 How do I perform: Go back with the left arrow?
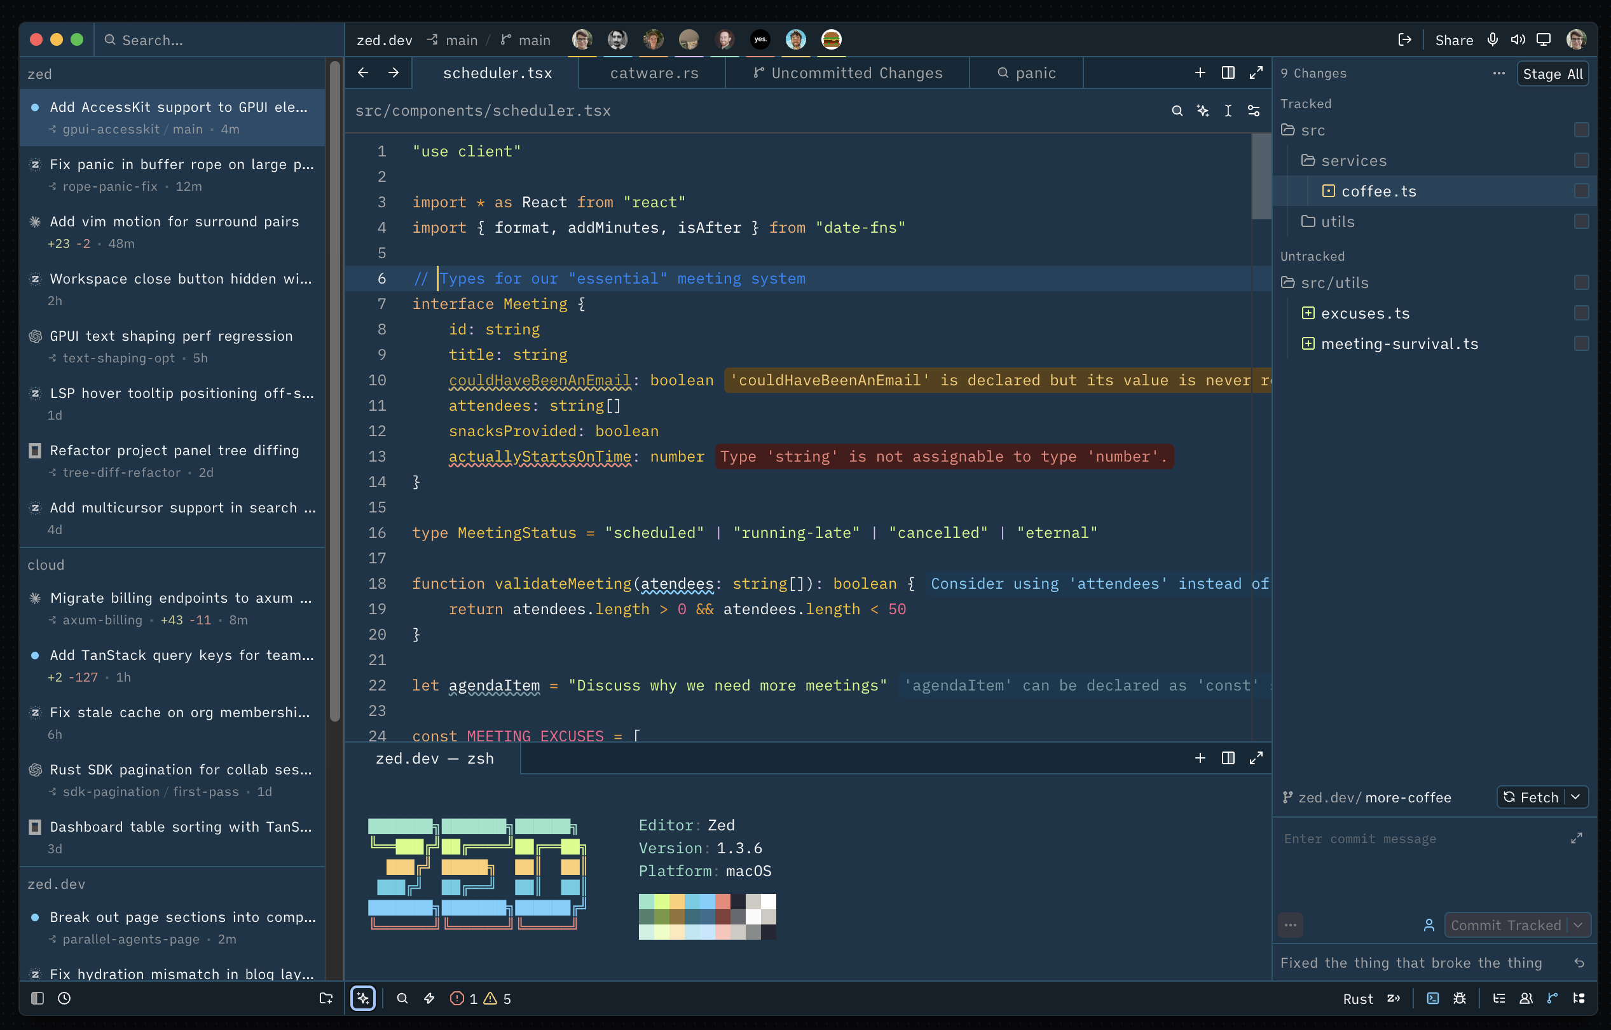(362, 72)
